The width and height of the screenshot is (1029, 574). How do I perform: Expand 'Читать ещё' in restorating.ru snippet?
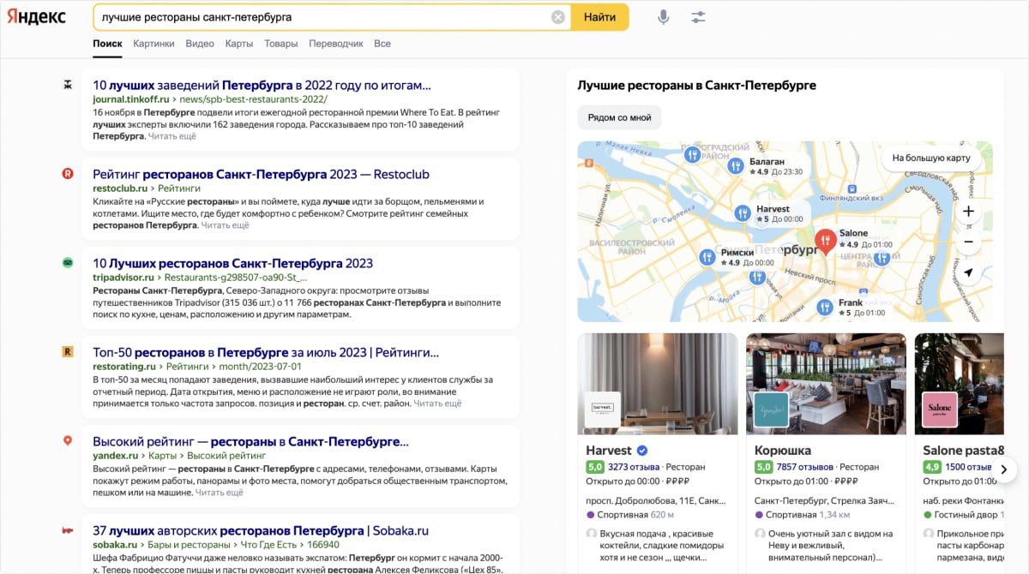click(x=438, y=404)
